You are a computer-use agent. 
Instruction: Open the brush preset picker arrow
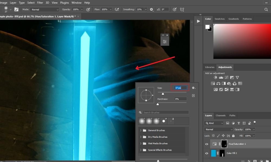click(11, 9)
